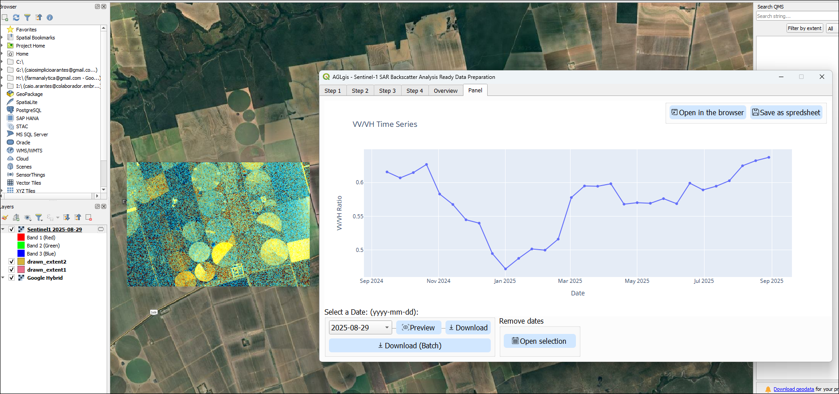
Task: Toggle visibility of drawn_extent2 layer
Action: pyautogui.click(x=12, y=262)
